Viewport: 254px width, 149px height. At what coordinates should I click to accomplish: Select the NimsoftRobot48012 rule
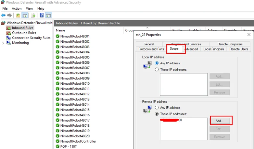pos(75,94)
